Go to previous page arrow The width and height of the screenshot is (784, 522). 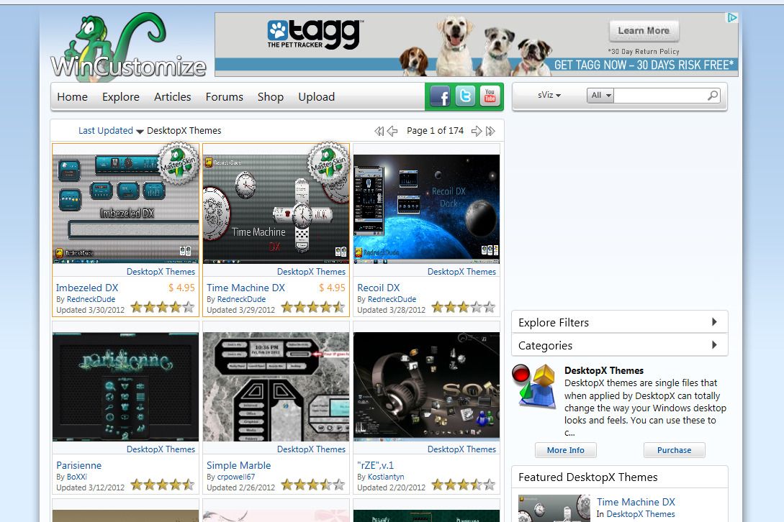392,131
